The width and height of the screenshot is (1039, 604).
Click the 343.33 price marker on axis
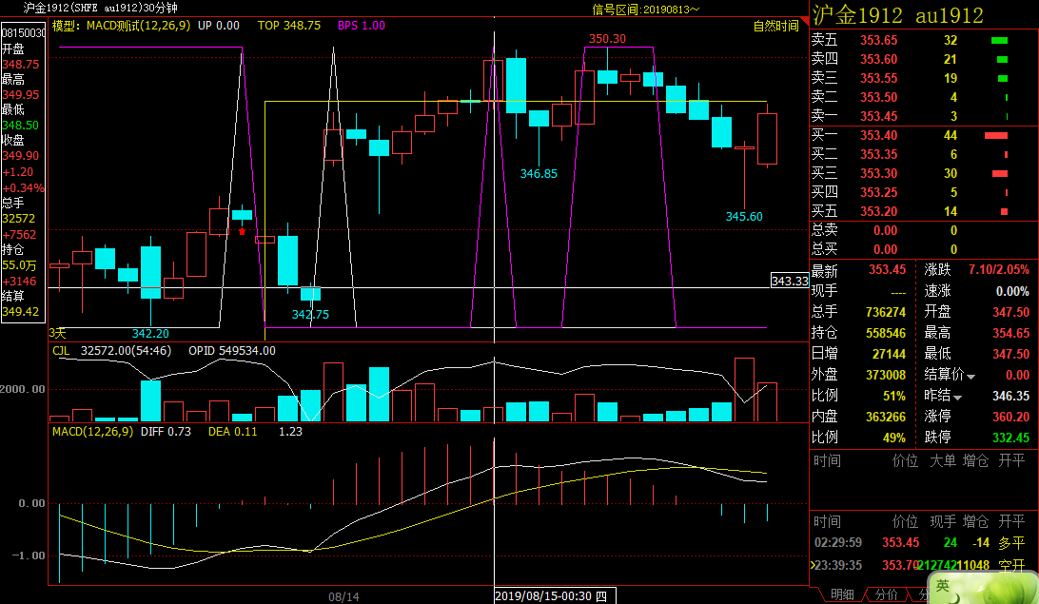[789, 282]
